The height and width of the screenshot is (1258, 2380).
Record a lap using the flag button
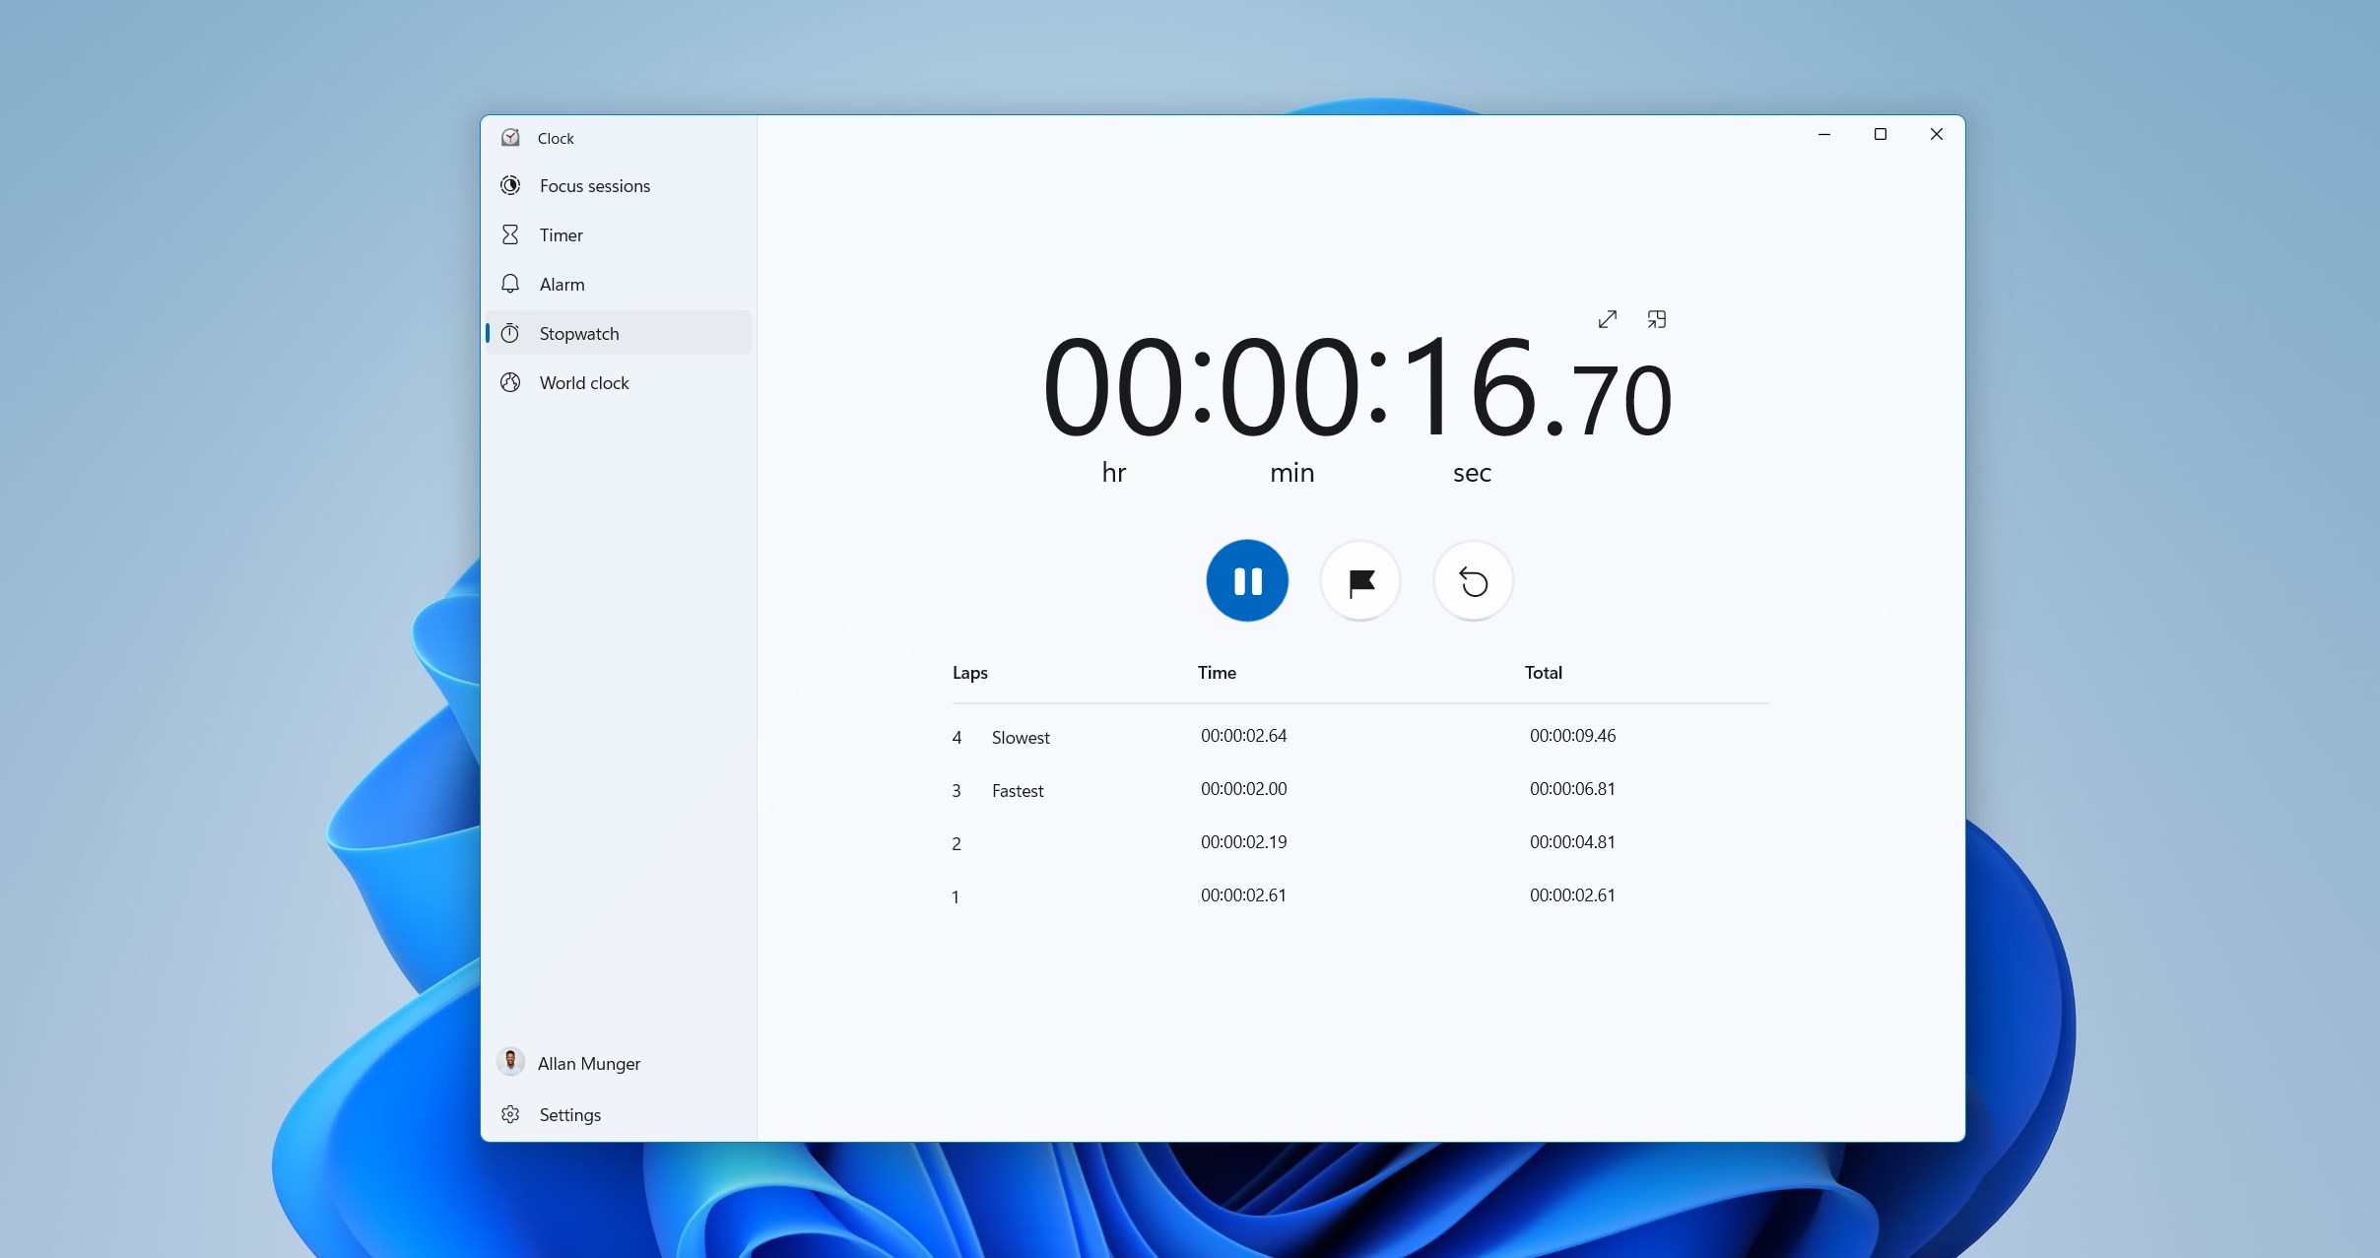(1359, 581)
